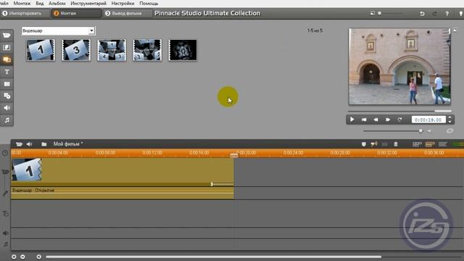Click the preview size icon in top bar

click(x=372, y=13)
